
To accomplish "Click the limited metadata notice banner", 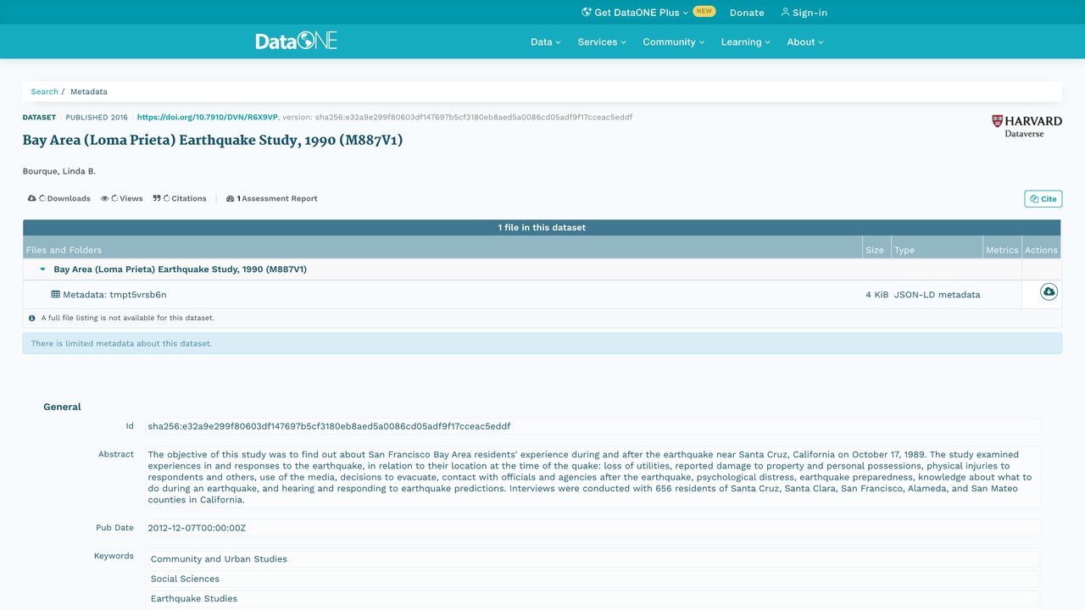I will click(542, 343).
